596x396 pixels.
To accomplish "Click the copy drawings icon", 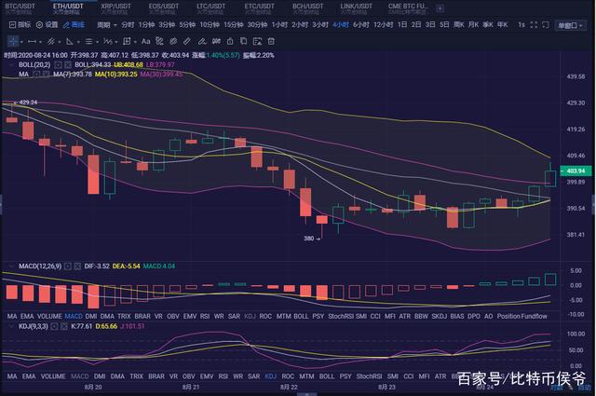I will click(243, 42).
